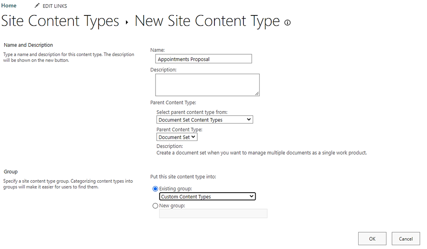Click the OK button
427x249 pixels.
click(372, 238)
